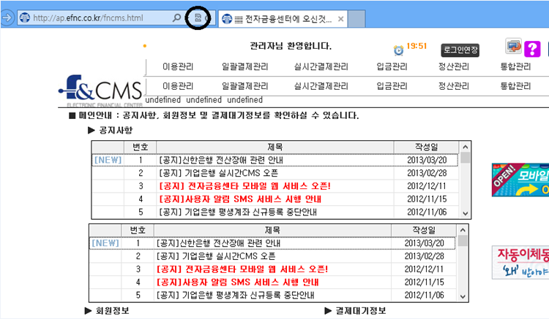Screen dimensions: 549x319
Task: Select the 전자금융센터에 오신것 tab
Action: (x=283, y=19)
